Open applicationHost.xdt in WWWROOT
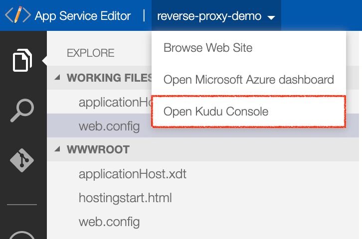Viewport: 362px width, 239px height. (132, 175)
